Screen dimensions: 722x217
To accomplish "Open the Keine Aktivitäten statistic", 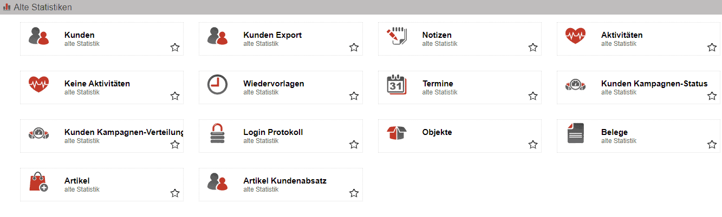I will (x=97, y=84).
